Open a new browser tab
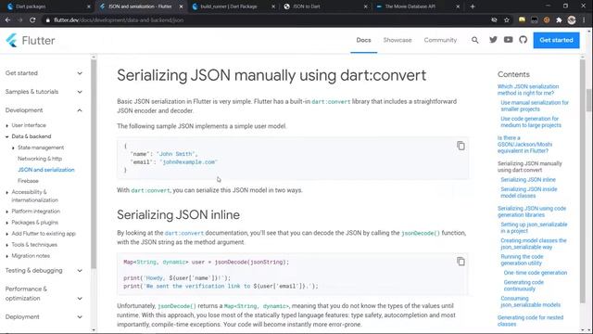Screen dimensions: 593x334 (473, 6)
